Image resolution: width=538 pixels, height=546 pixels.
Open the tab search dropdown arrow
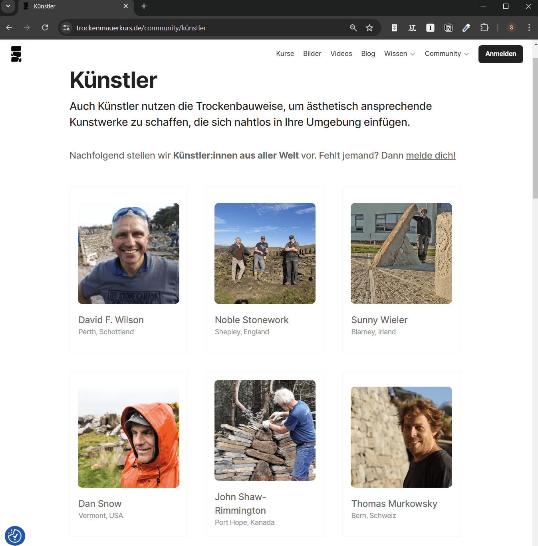pyautogui.click(x=8, y=6)
